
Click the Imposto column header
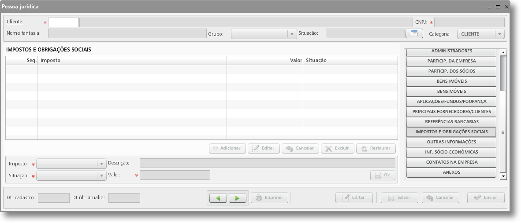(132, 60)
